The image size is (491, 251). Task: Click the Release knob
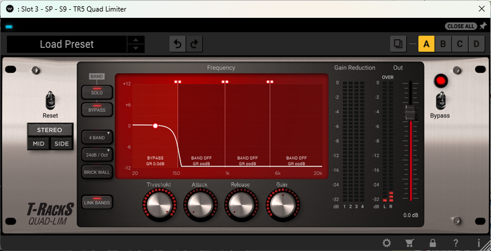click(241, 204)
